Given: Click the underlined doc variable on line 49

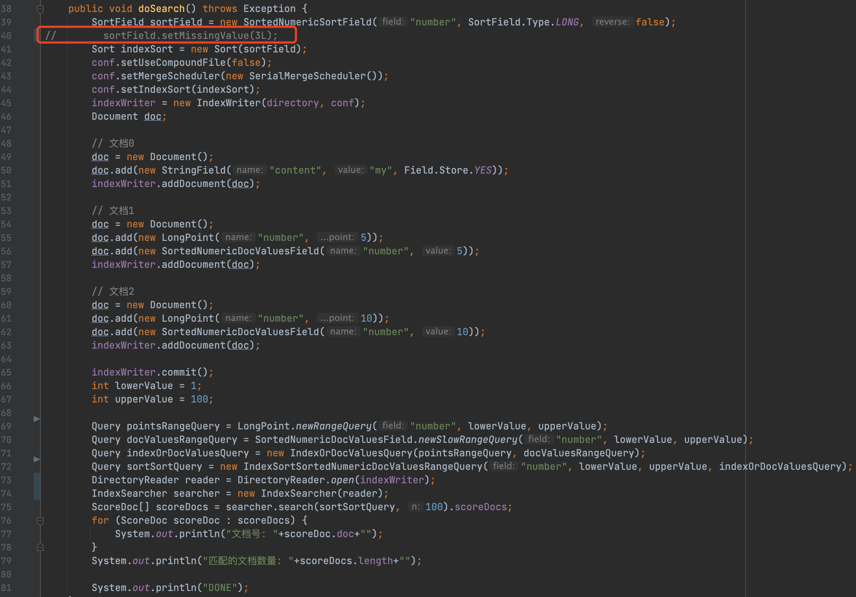Looking at the screenshot, I should [x=100, y=156].
